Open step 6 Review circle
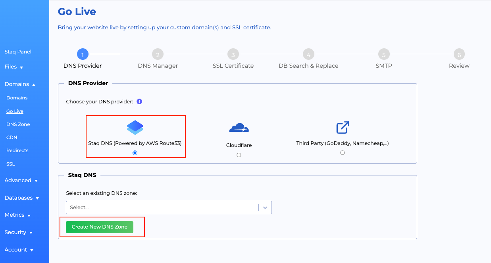 coord(459,54)
